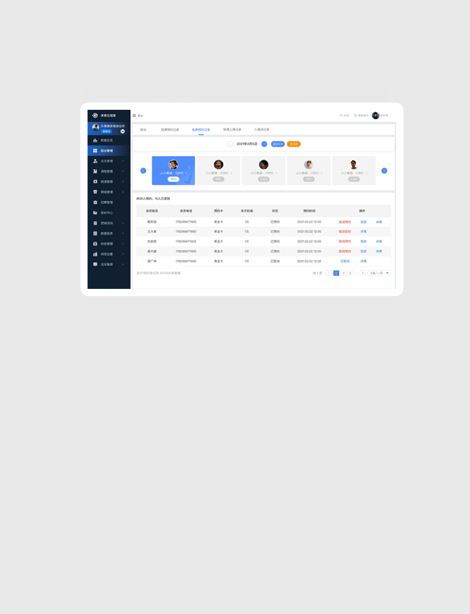Click the grid icon beside the 前台 breadcrumb
470x614 pixels.
[134, 116]
